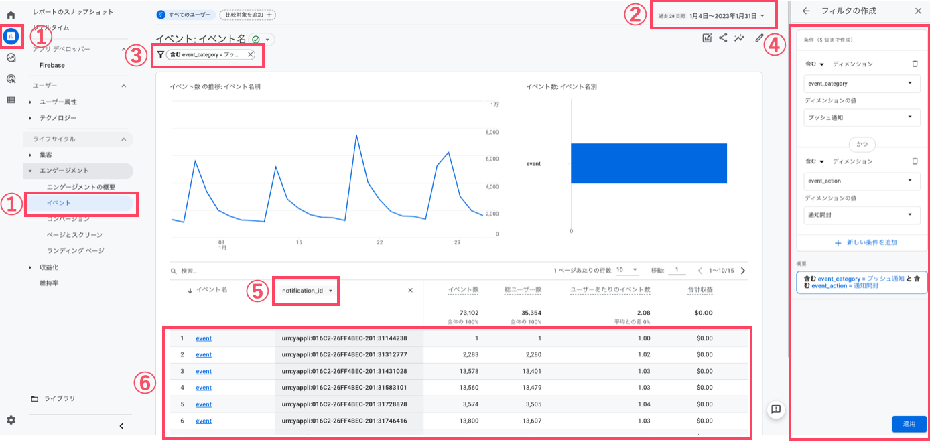This screenshot has height=444, width=930.
Task: Open the 通知開封 dimension value dropdown
Action: (x=862, y=214)
